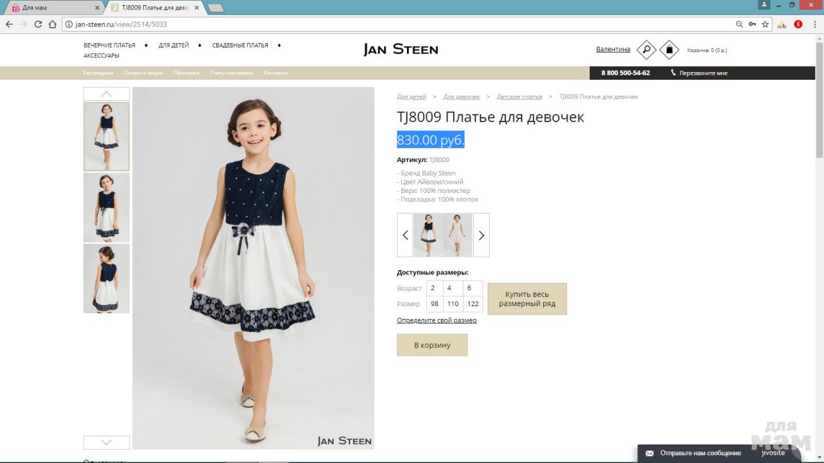Add dress to cart with В корзину
This screenshot has width=824, height=463.
432,345
